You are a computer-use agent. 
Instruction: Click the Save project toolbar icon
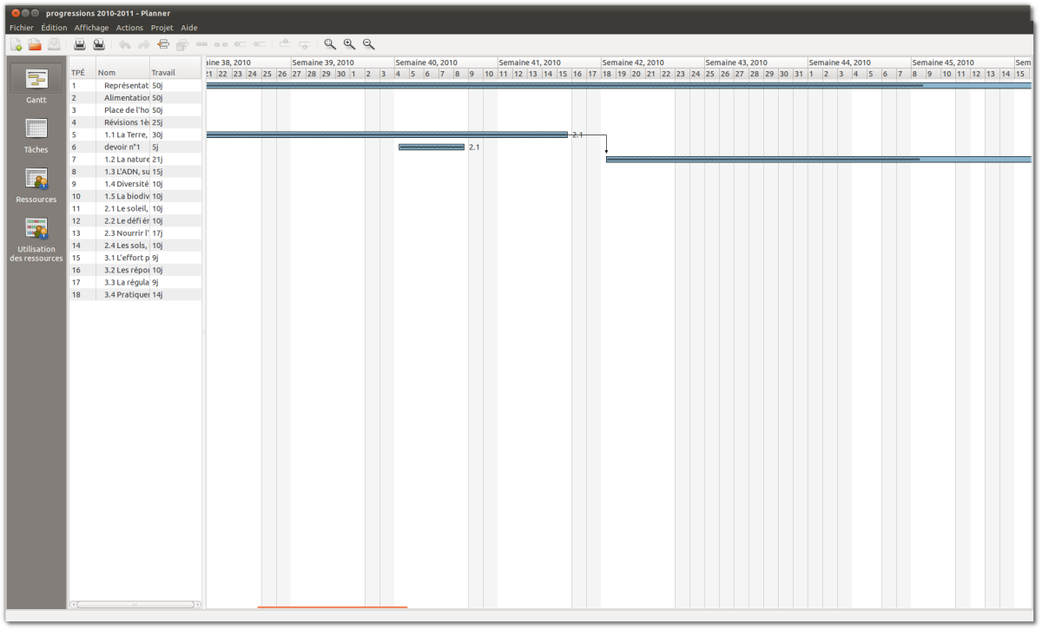54,44
